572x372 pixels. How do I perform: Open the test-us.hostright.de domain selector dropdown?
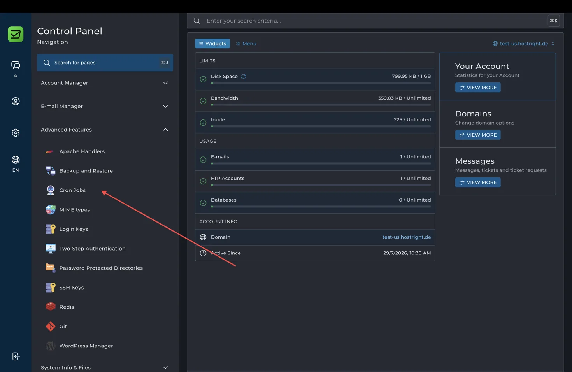524,44
